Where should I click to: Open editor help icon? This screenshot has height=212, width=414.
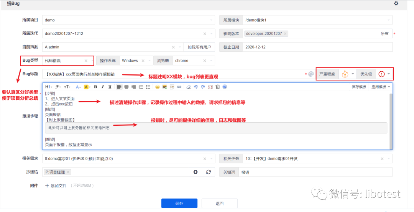tap(224, 87)
